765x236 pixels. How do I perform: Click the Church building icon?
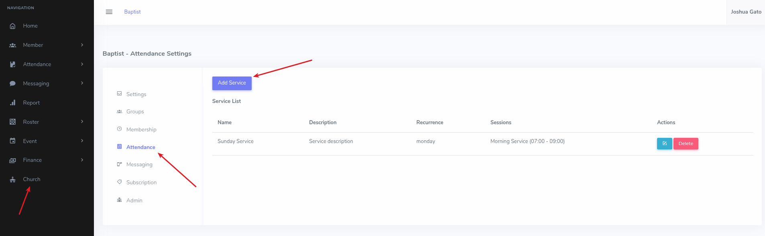[x=12, y=180]
